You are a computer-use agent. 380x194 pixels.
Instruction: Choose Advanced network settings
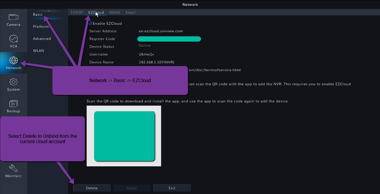point(42,39)
